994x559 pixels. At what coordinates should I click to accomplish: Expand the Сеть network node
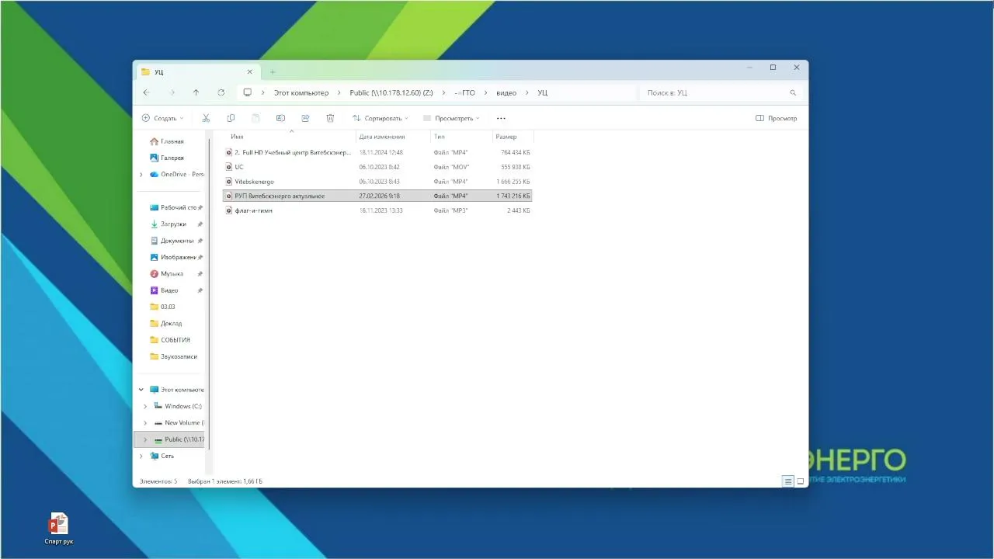coord(141,456)
